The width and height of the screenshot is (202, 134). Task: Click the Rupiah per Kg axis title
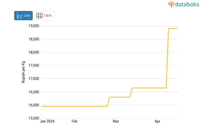coord(24,72)
